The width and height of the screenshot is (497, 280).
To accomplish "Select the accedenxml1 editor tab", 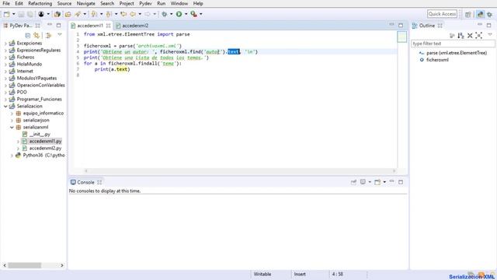I will click(x=90, y=26).
